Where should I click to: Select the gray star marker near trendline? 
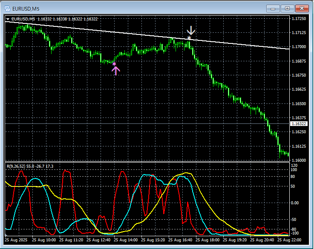189,38
